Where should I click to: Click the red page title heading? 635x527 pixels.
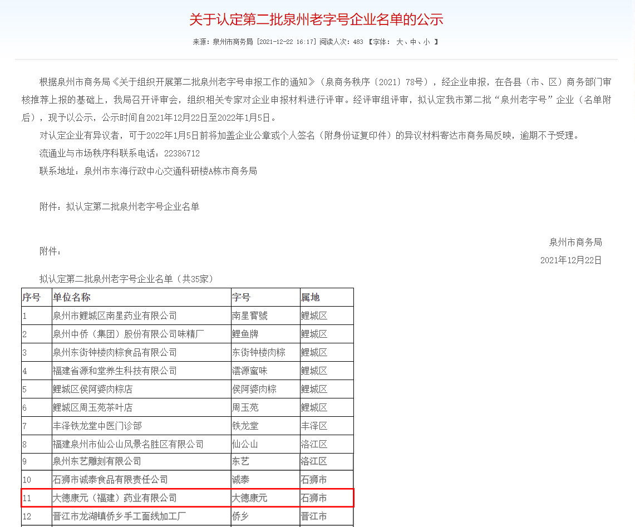[316, 19]
